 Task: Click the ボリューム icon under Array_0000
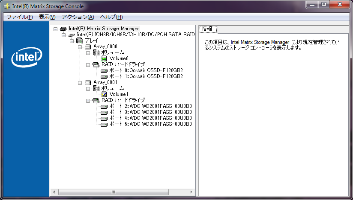(96, 53)
